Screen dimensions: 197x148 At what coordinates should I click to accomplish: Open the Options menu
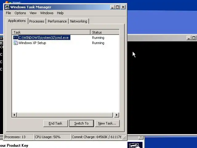click(x=20, y=13)
